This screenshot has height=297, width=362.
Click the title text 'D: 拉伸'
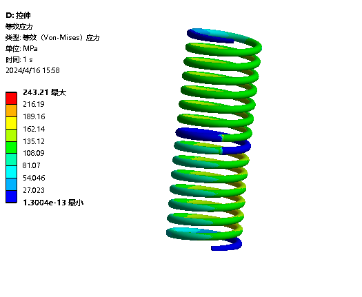[18, 15]
